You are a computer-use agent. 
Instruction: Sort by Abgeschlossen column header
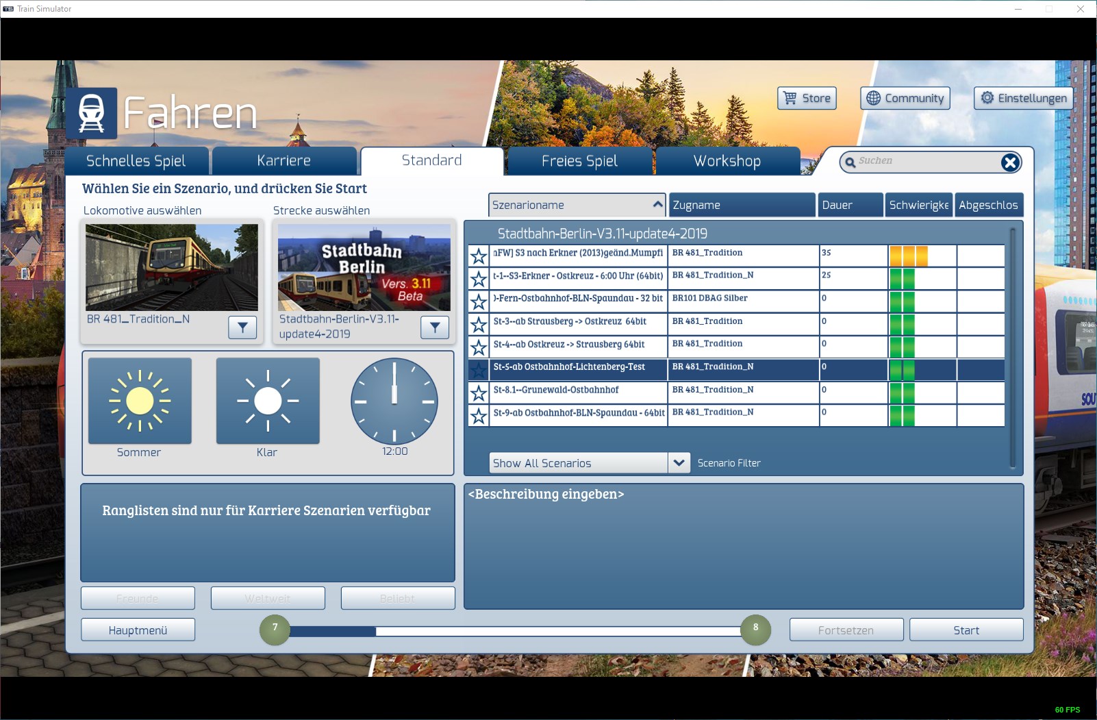989,205
